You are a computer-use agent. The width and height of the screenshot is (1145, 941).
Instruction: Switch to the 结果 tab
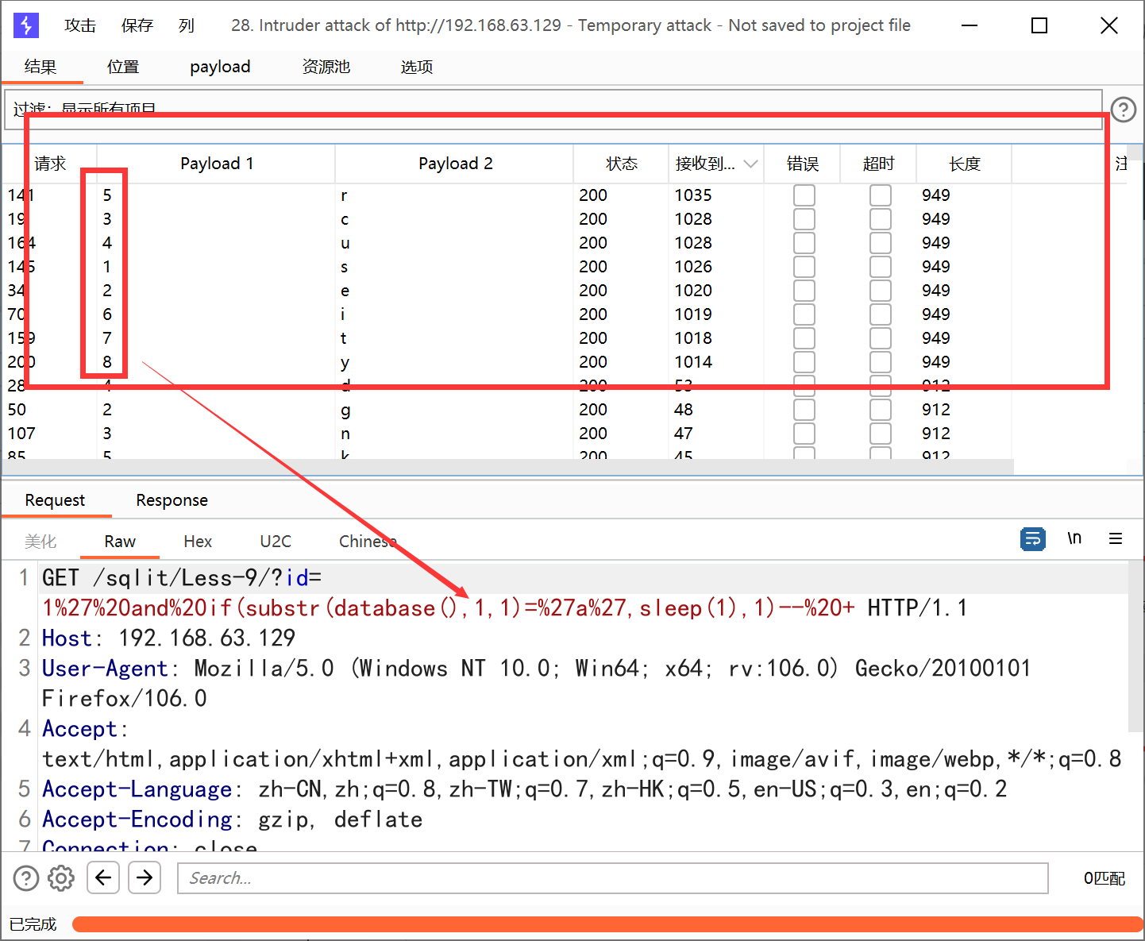click(x=40, y=67)
